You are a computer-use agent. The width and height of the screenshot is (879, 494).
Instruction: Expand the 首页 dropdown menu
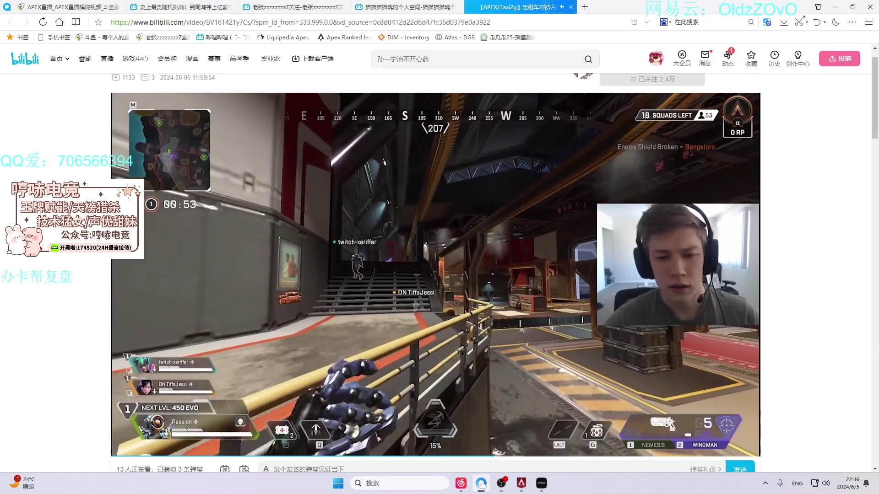(x=60, y=59)
